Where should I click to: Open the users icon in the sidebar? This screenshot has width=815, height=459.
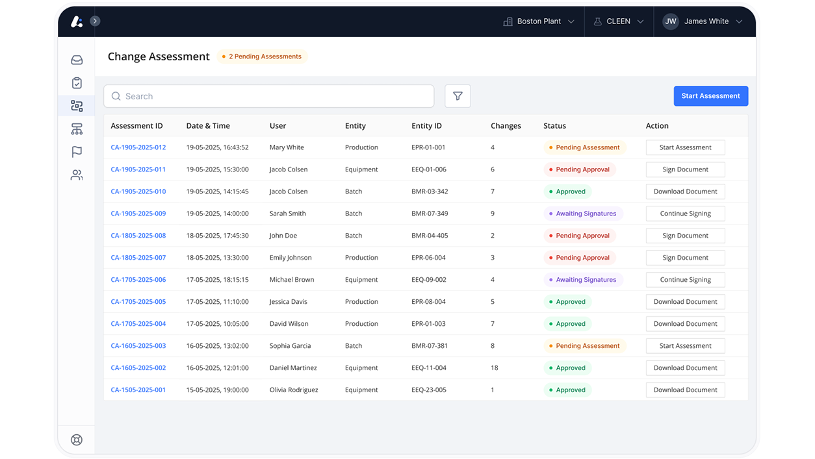click(76, 175)
